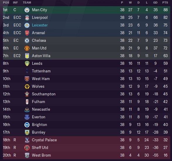
Task: Open the Sheff Utd team link
Action: 40,148
